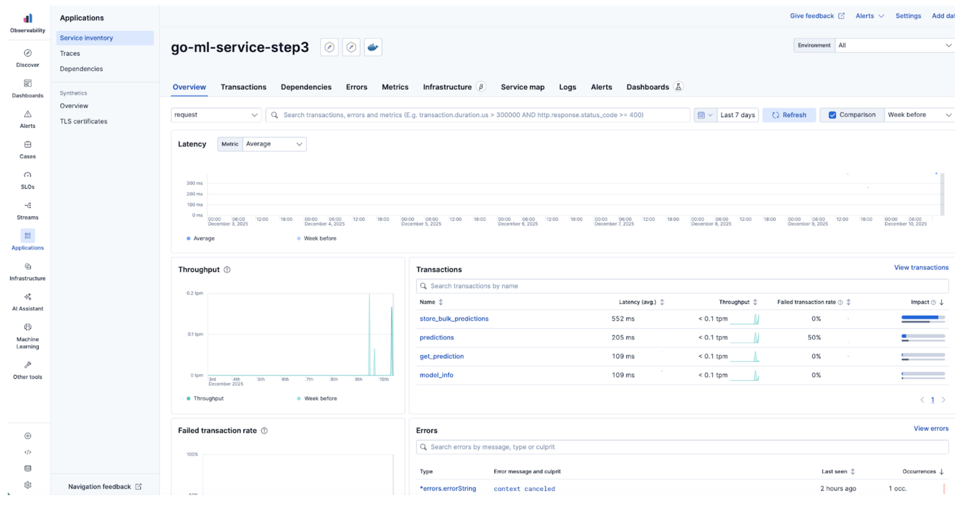
Task: Switch to the Errors tab
Action: tap(356, 87)
